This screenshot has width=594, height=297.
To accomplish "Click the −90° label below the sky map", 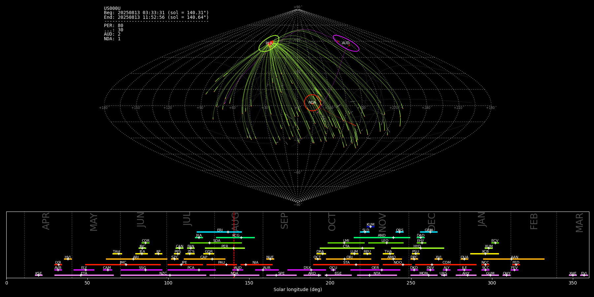I will (x=298, y=205).
